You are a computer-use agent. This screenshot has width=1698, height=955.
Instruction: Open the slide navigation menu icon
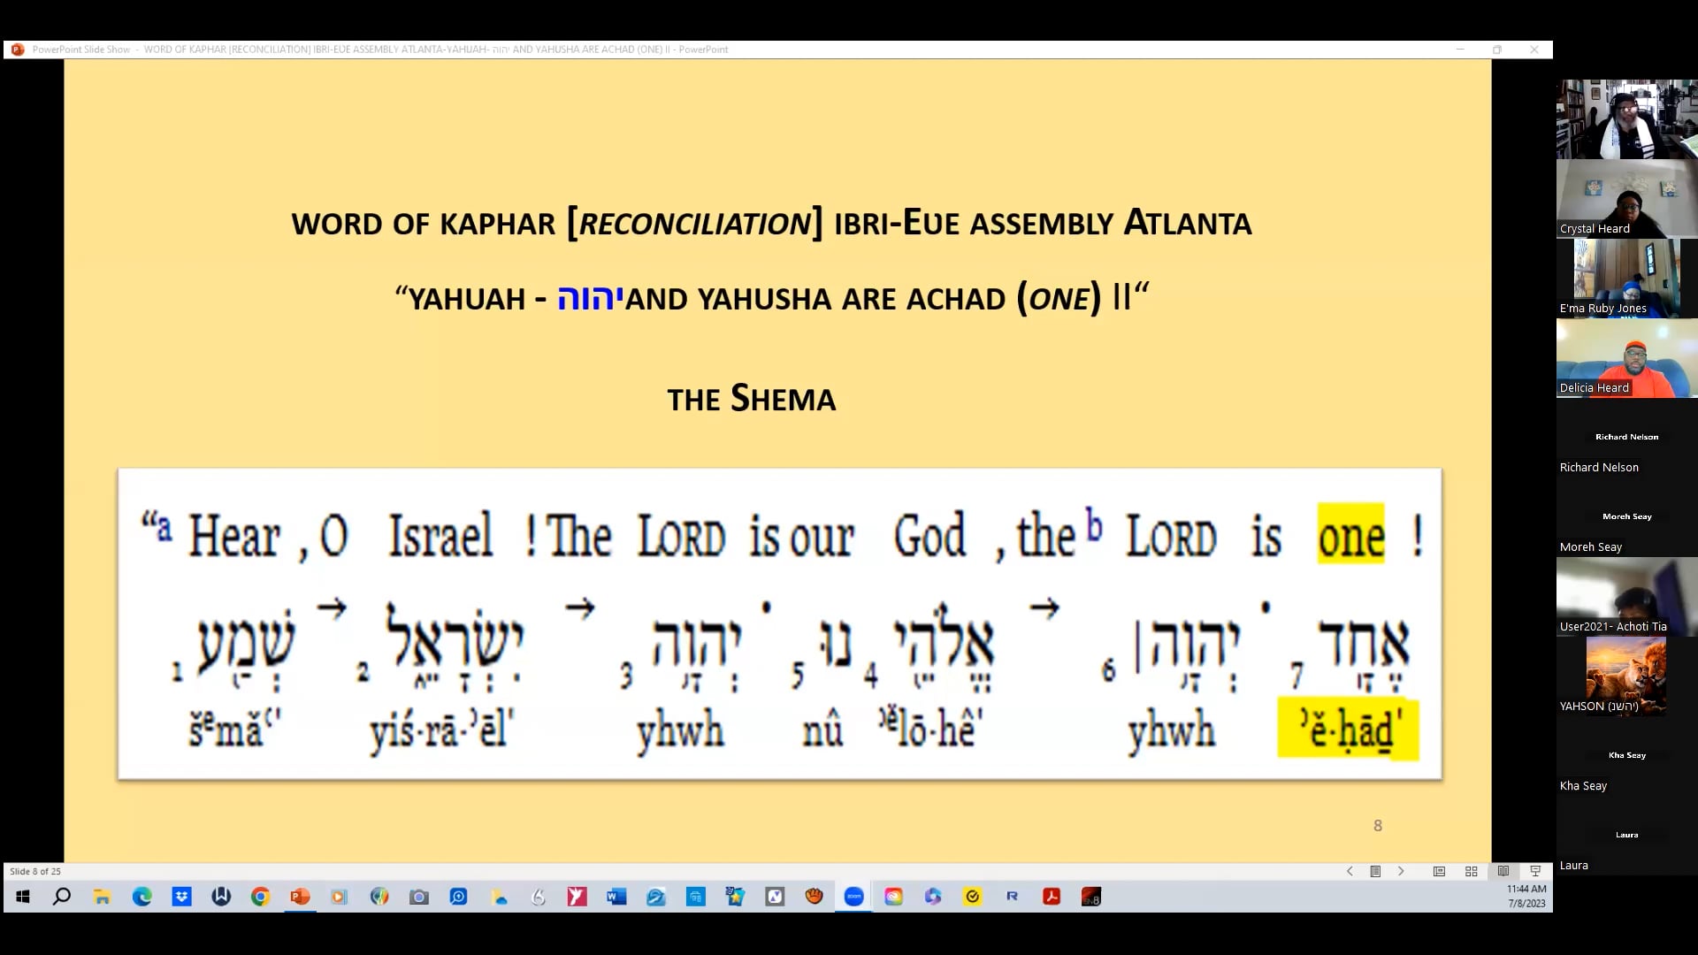pos(1376,871)
